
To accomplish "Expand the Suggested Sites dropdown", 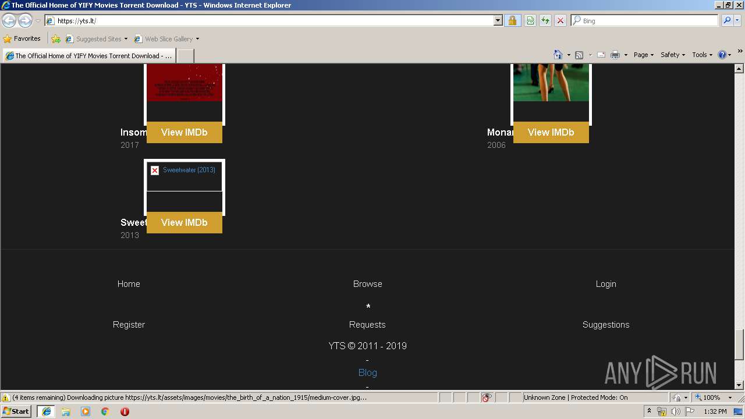I will (126, 39).
